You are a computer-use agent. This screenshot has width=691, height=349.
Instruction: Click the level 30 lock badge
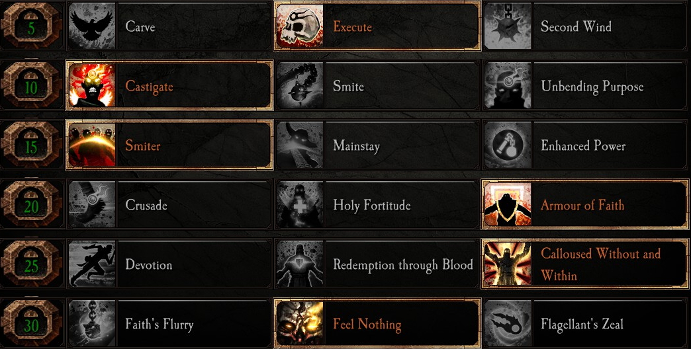click(31, 325)
